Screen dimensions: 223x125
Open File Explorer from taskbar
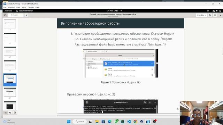(97, 122)
